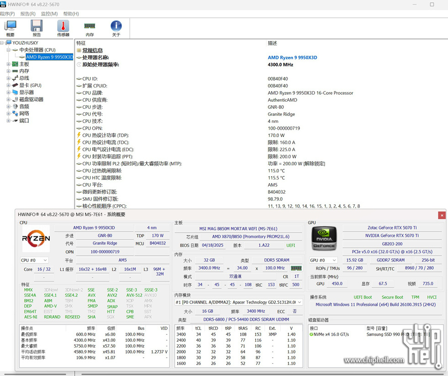
Task: Select the 主板 motherboard tree node
Action: (x=24, y=64)
